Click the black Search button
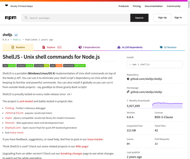 tap(139, 18)
